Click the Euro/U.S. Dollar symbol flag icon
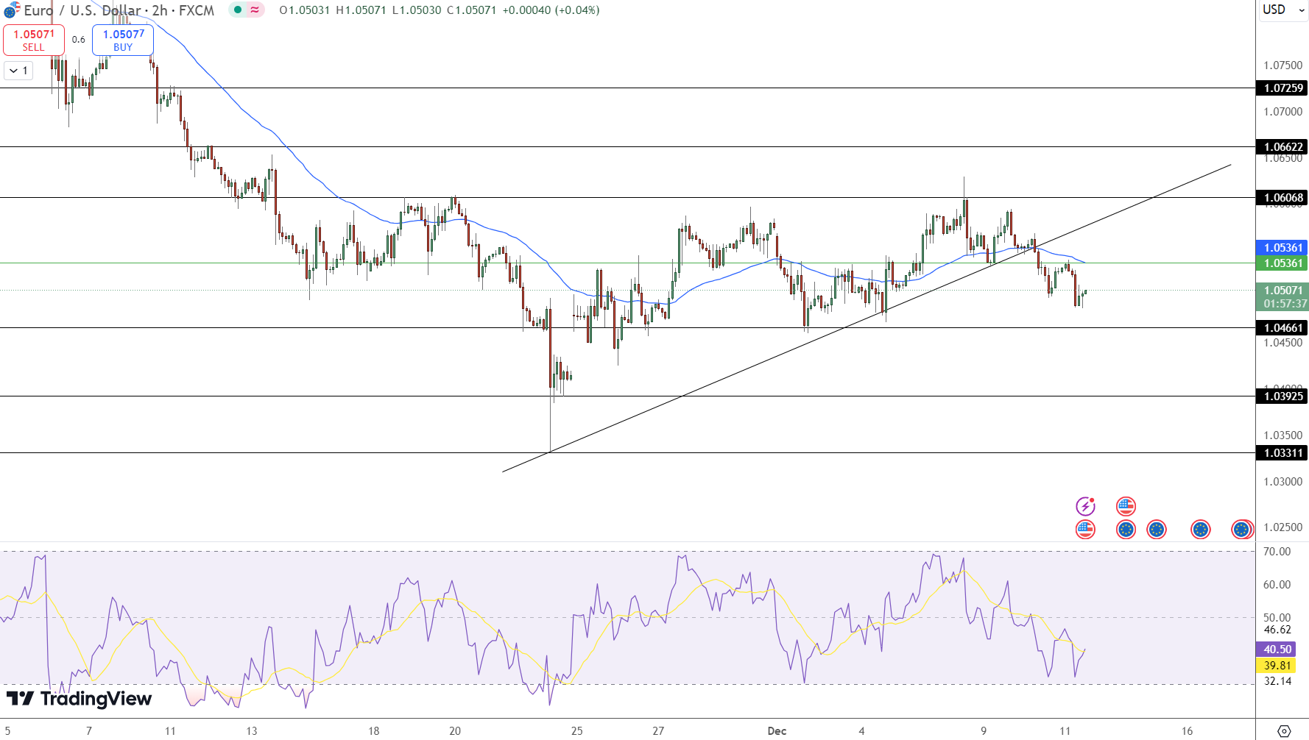The width and height of the screenshot is (1309, 740). [x=11, y=10]
